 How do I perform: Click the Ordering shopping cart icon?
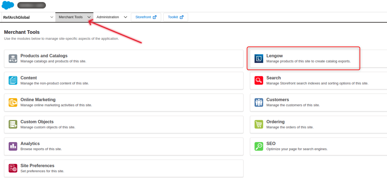259,124
